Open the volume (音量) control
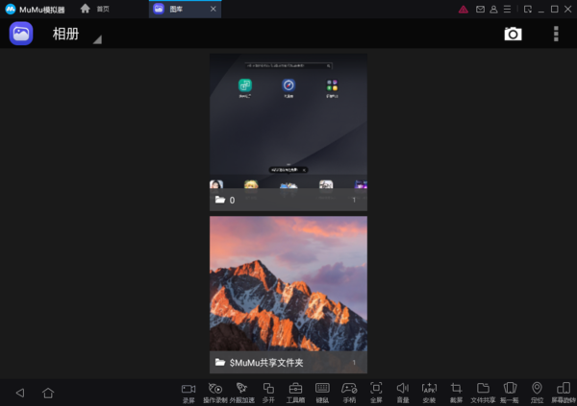The height and width of the screenshot is (406, 577). pyautogui.click(x=403, y=390)
